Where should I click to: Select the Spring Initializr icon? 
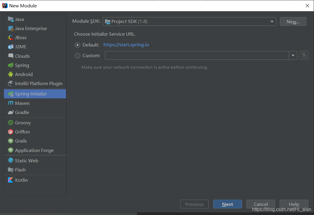tap(11, 94)
